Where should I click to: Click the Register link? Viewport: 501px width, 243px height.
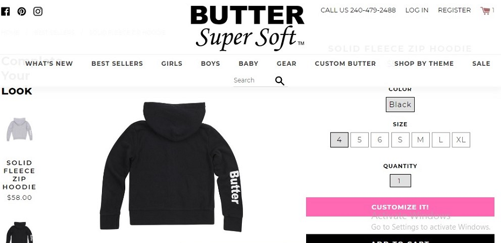tap(455, 10)
